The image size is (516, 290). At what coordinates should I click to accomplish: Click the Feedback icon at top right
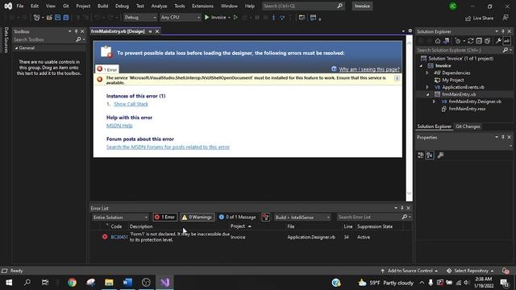(x=506, y=18)
